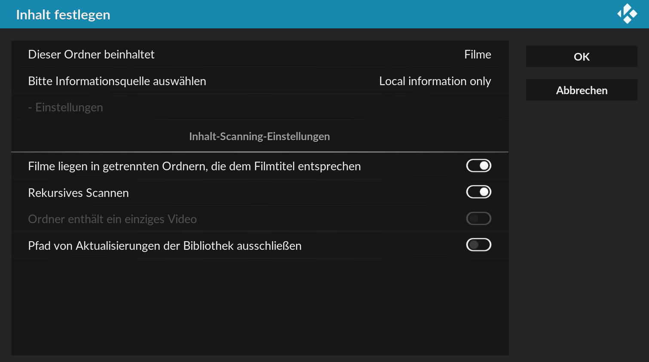649x362 pixels.
Task: Disable the separate movie folders switch
Action: pyautogui.click(x=479, y=166)
